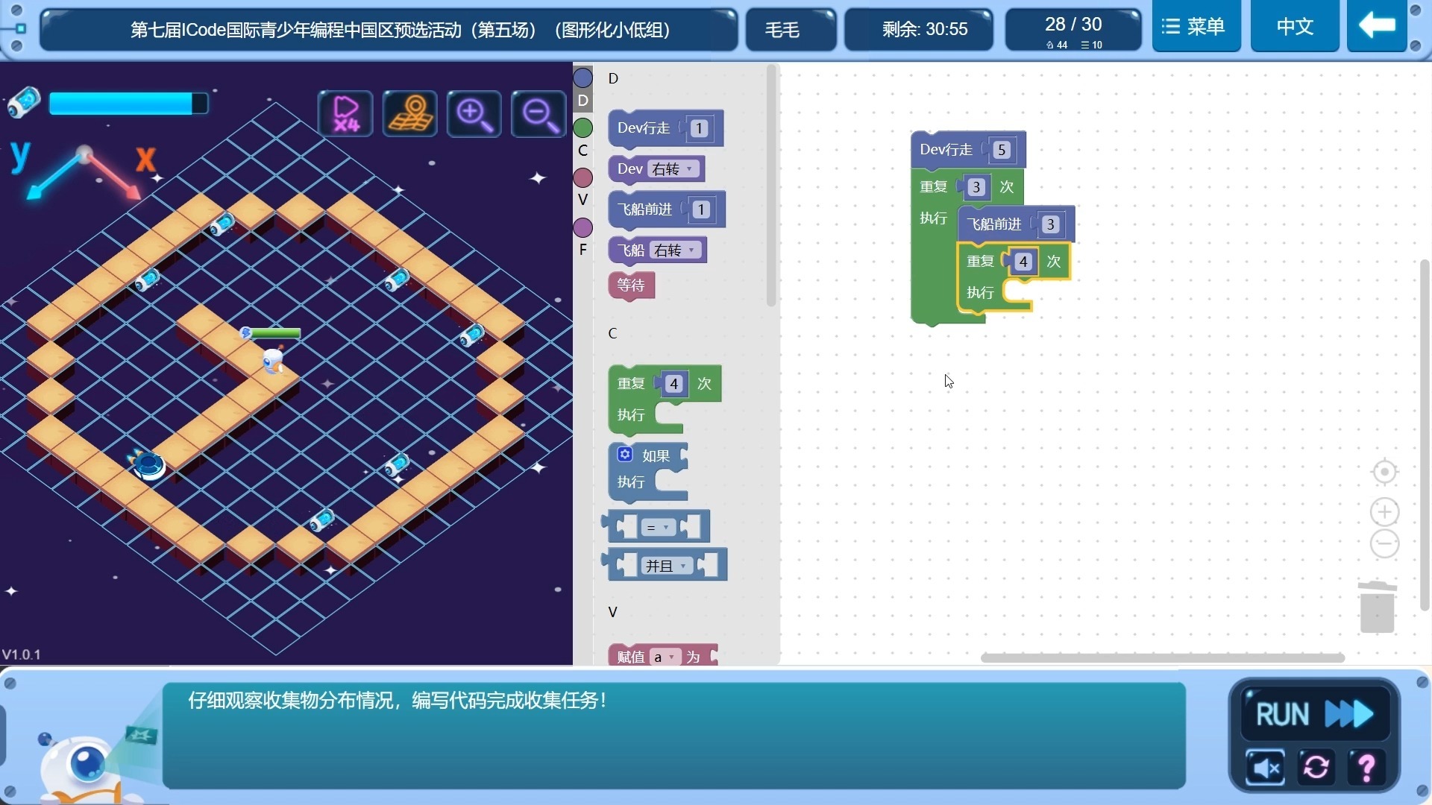
Task: Click the back arrow button
Action: point(1377,26)
